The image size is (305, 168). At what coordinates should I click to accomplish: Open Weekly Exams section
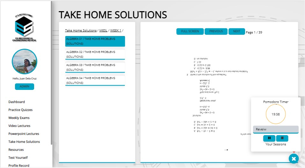pyautogui.click(x=19, y=118)
